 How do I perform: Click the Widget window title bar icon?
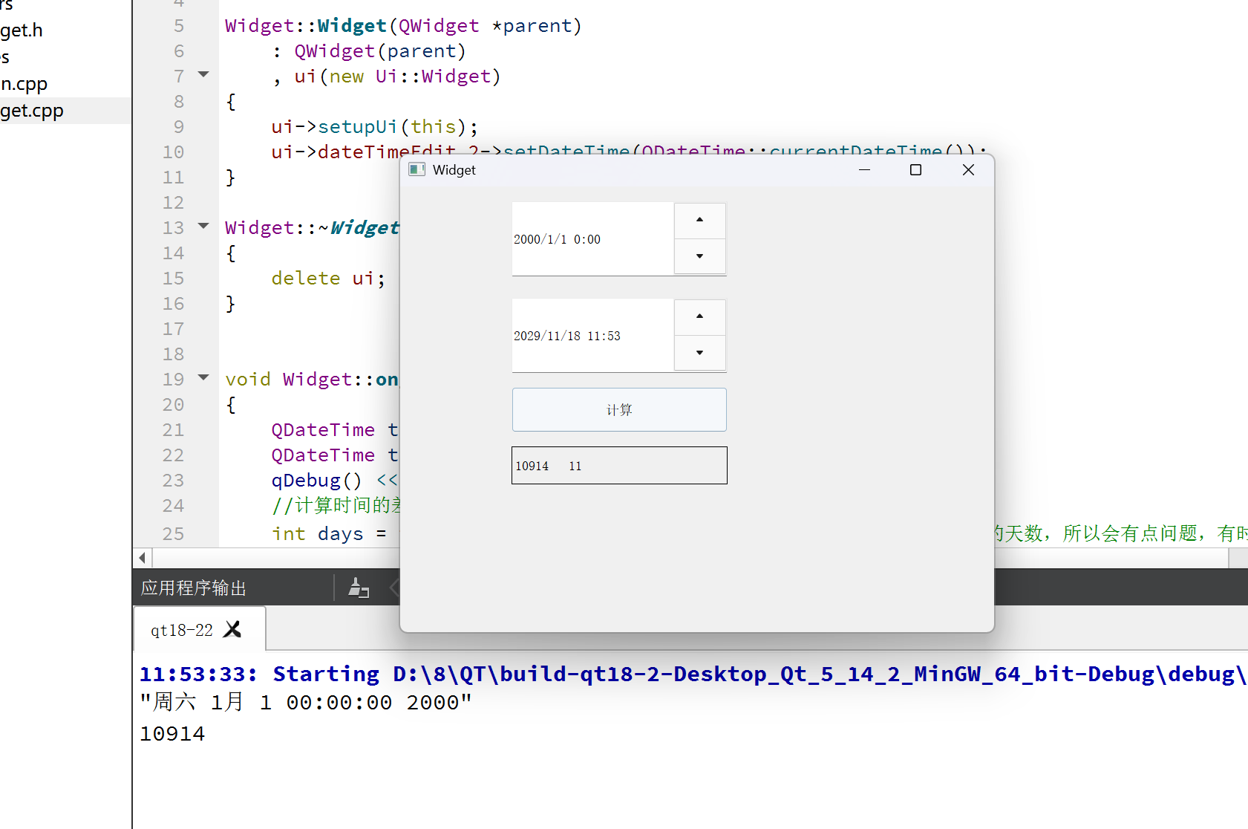point(416,169)
